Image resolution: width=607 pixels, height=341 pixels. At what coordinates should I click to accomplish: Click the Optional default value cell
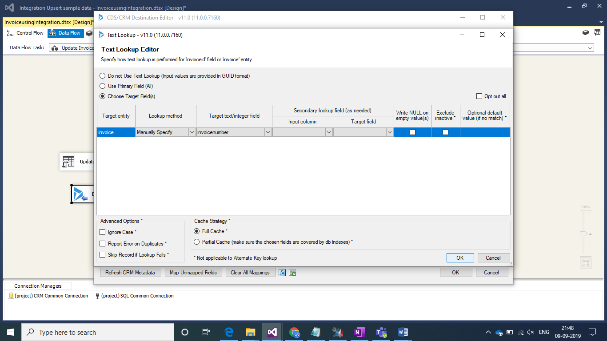[x=485, y=132]
